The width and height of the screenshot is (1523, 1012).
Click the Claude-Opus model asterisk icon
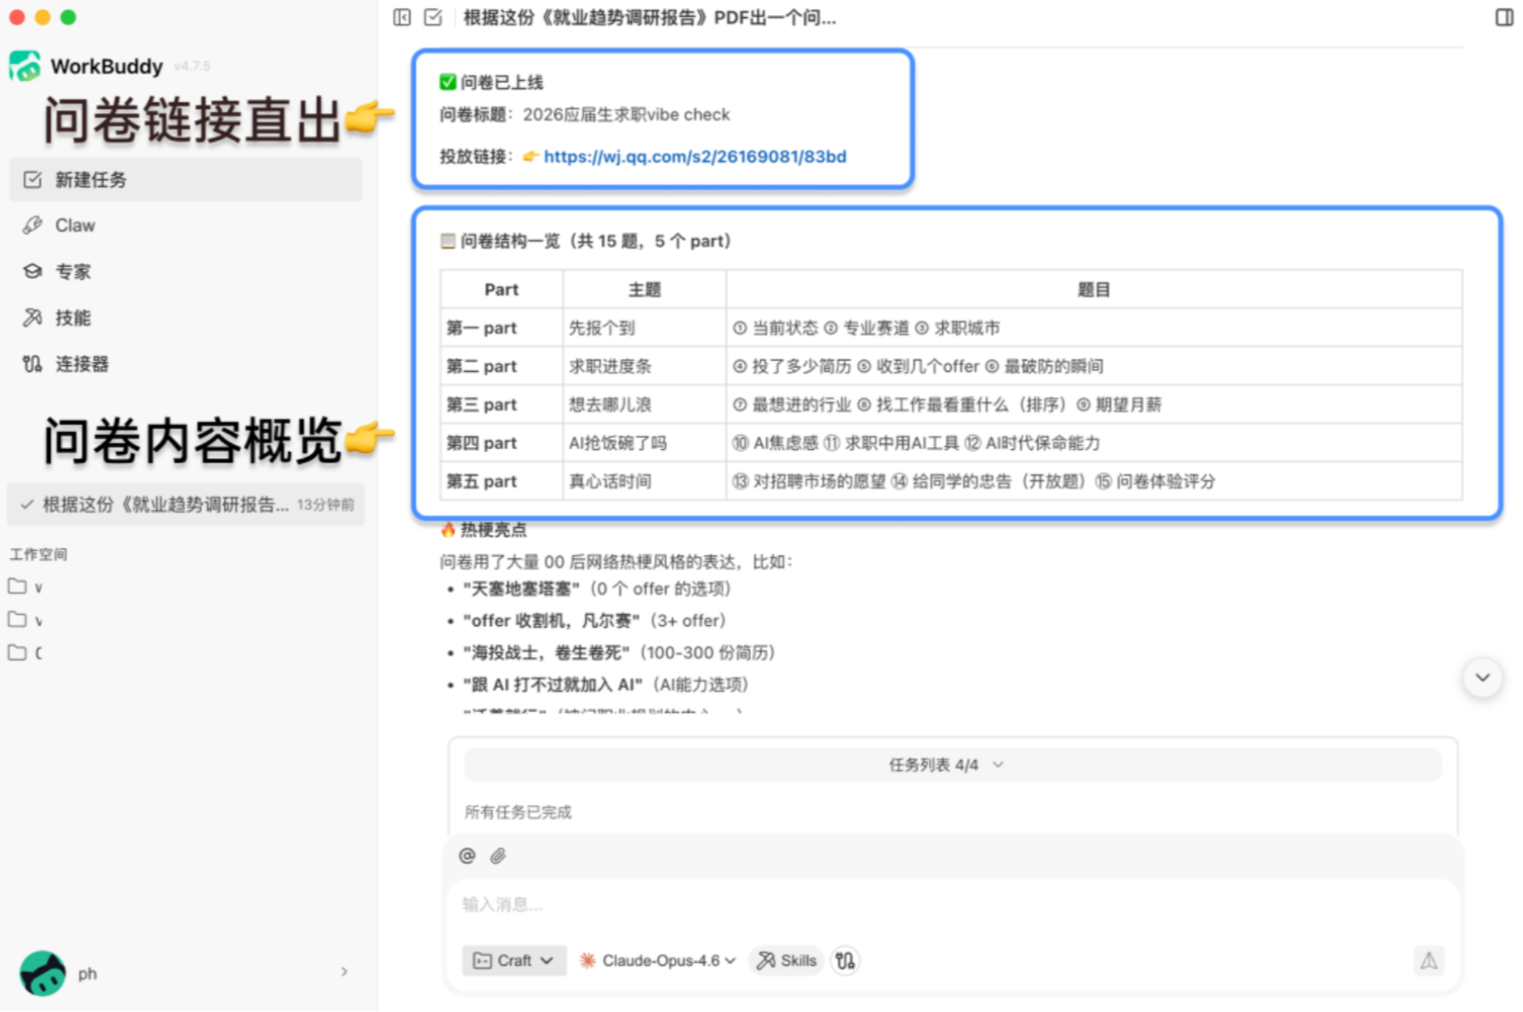pyautogui.click(x=588, y=960)
